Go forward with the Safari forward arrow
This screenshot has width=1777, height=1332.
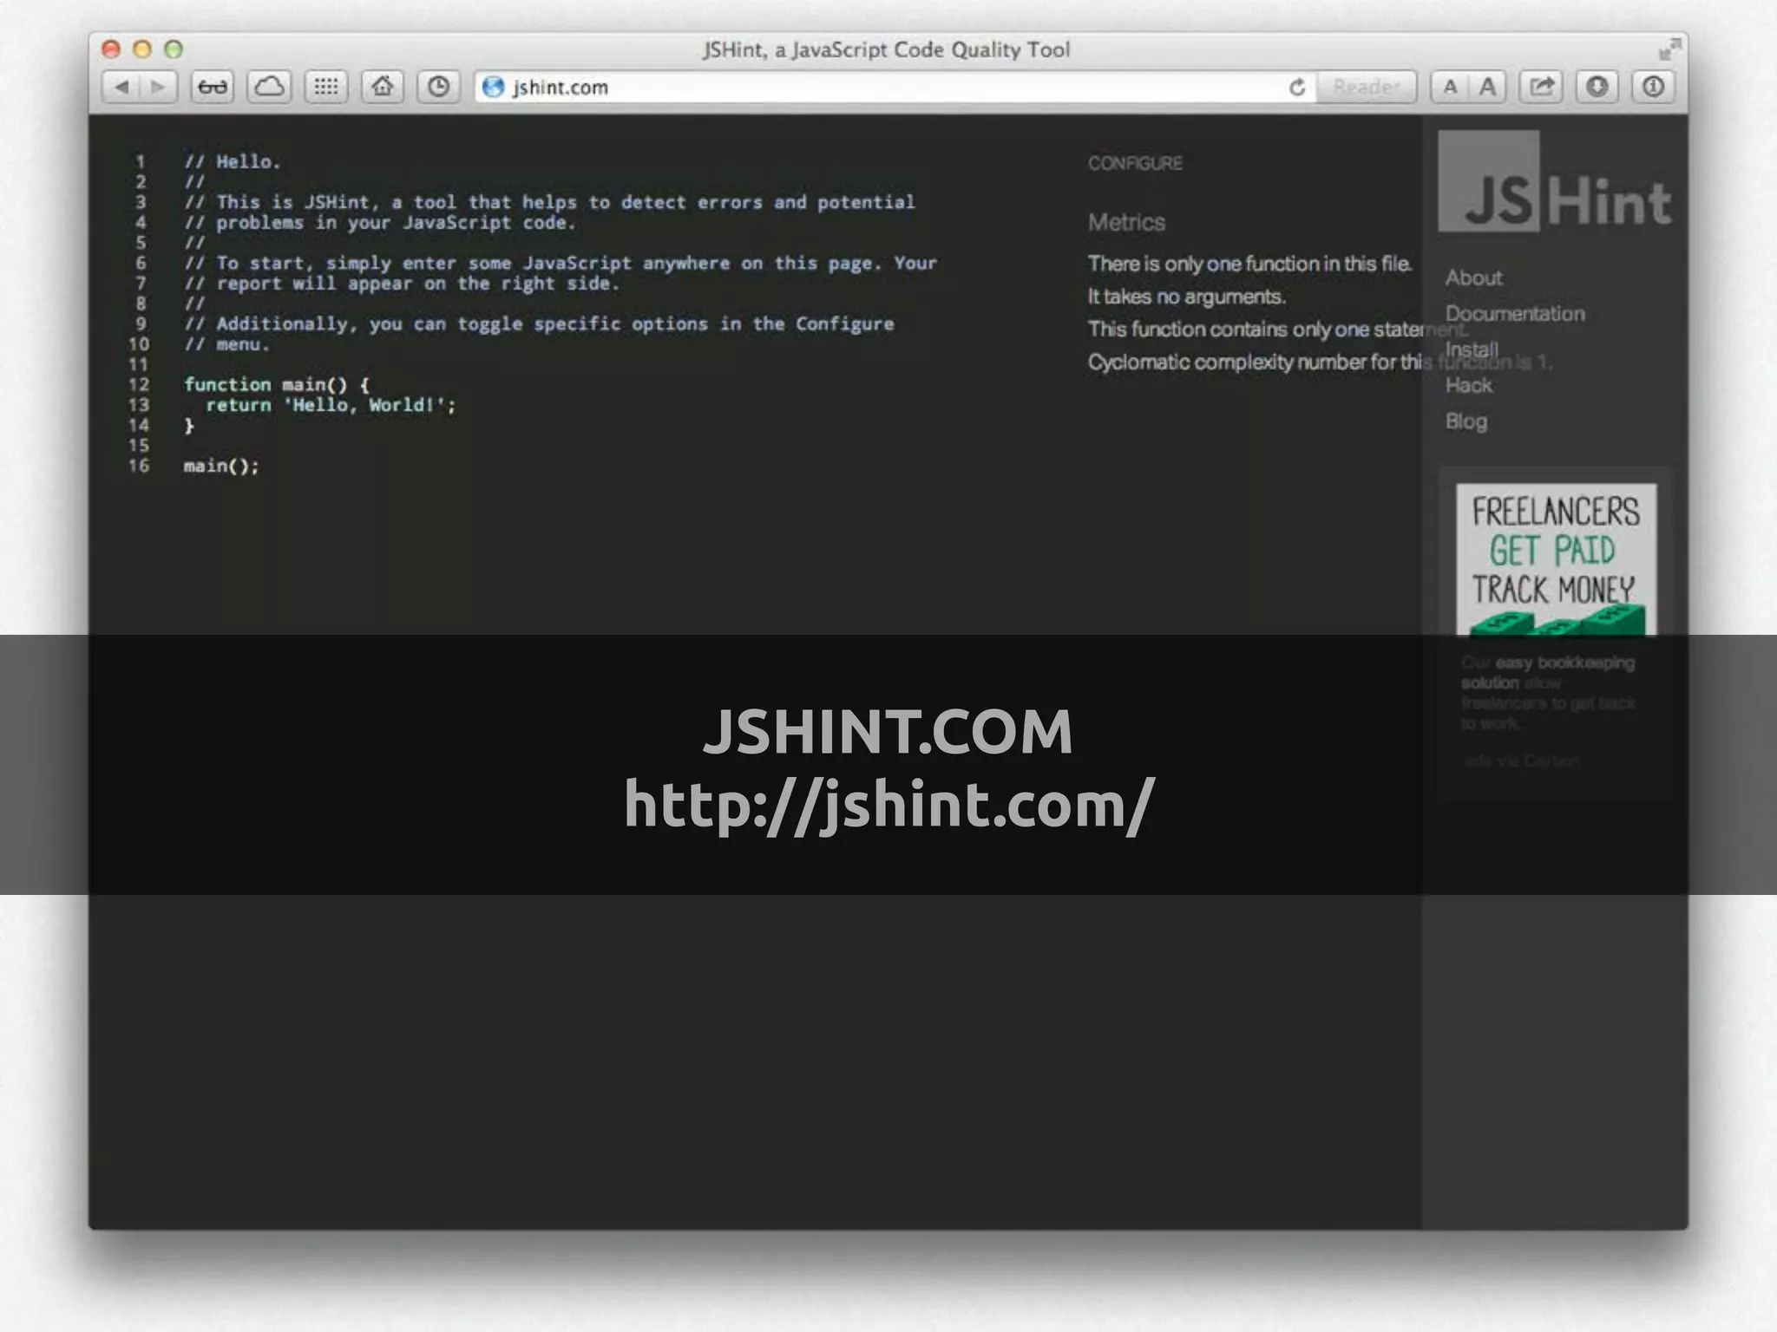point(159,87)
